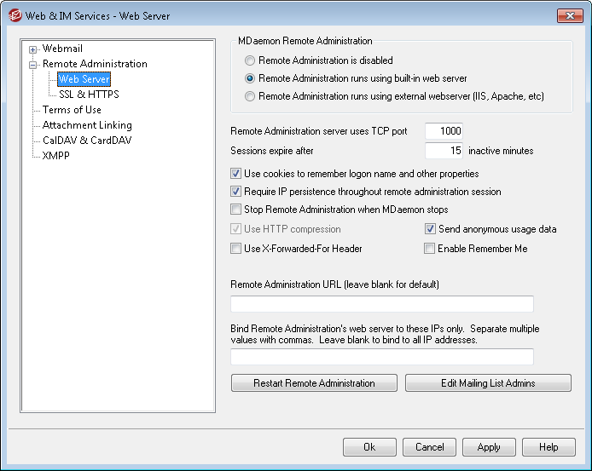Viewport: 592px width, 471px height.
Task: Click the MDaemon icon in title bar
Action: point(15,15)
